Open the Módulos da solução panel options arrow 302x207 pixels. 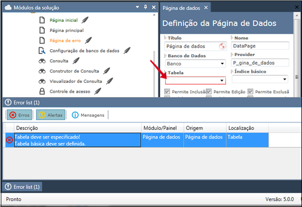coord(137,7)
